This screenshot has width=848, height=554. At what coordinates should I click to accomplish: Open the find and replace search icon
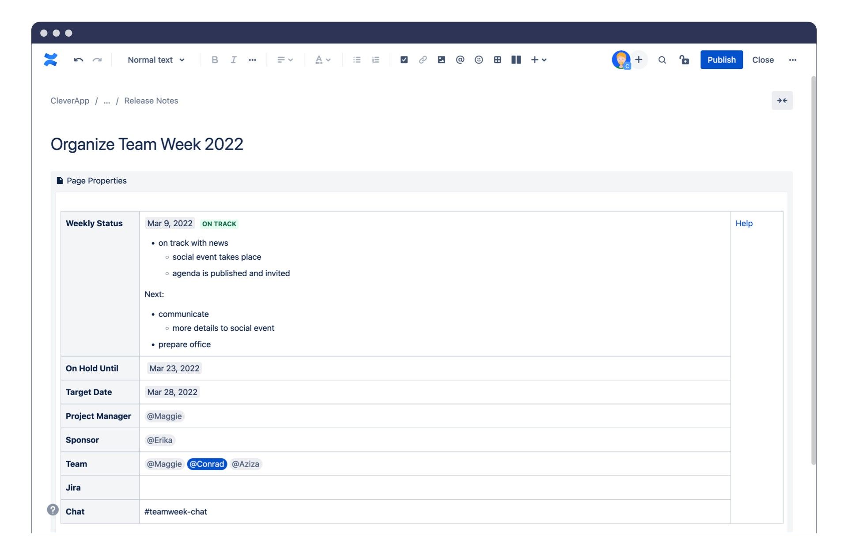click(662, 60)
